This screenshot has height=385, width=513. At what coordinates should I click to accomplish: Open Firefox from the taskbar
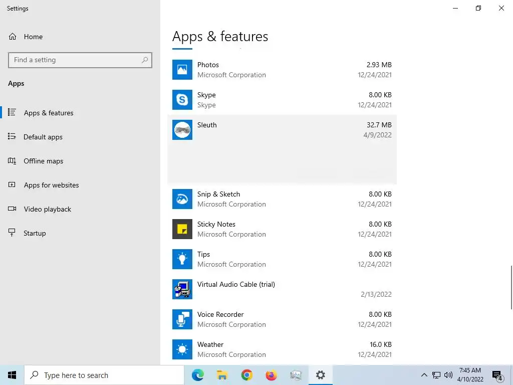271,375
